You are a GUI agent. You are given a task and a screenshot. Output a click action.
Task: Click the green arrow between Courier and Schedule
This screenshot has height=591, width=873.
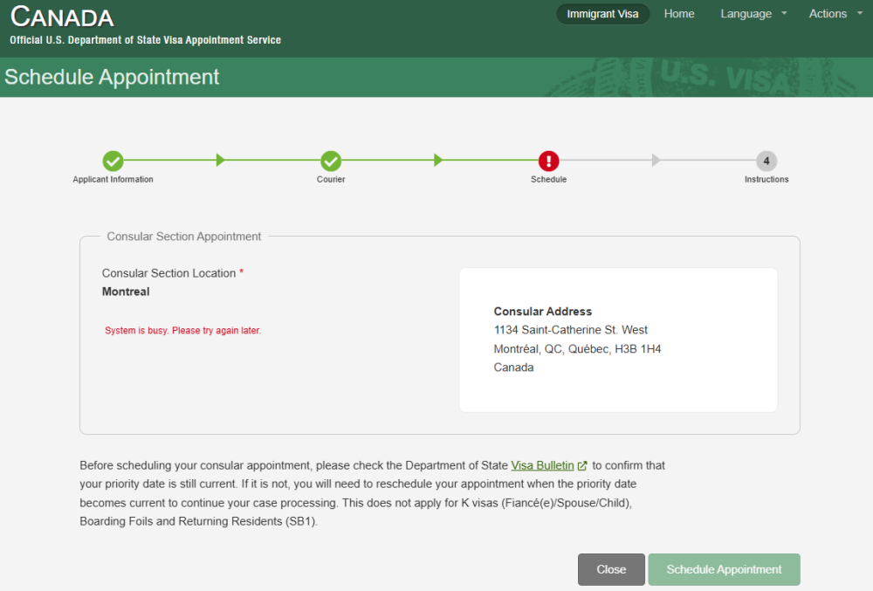point(438,161)
